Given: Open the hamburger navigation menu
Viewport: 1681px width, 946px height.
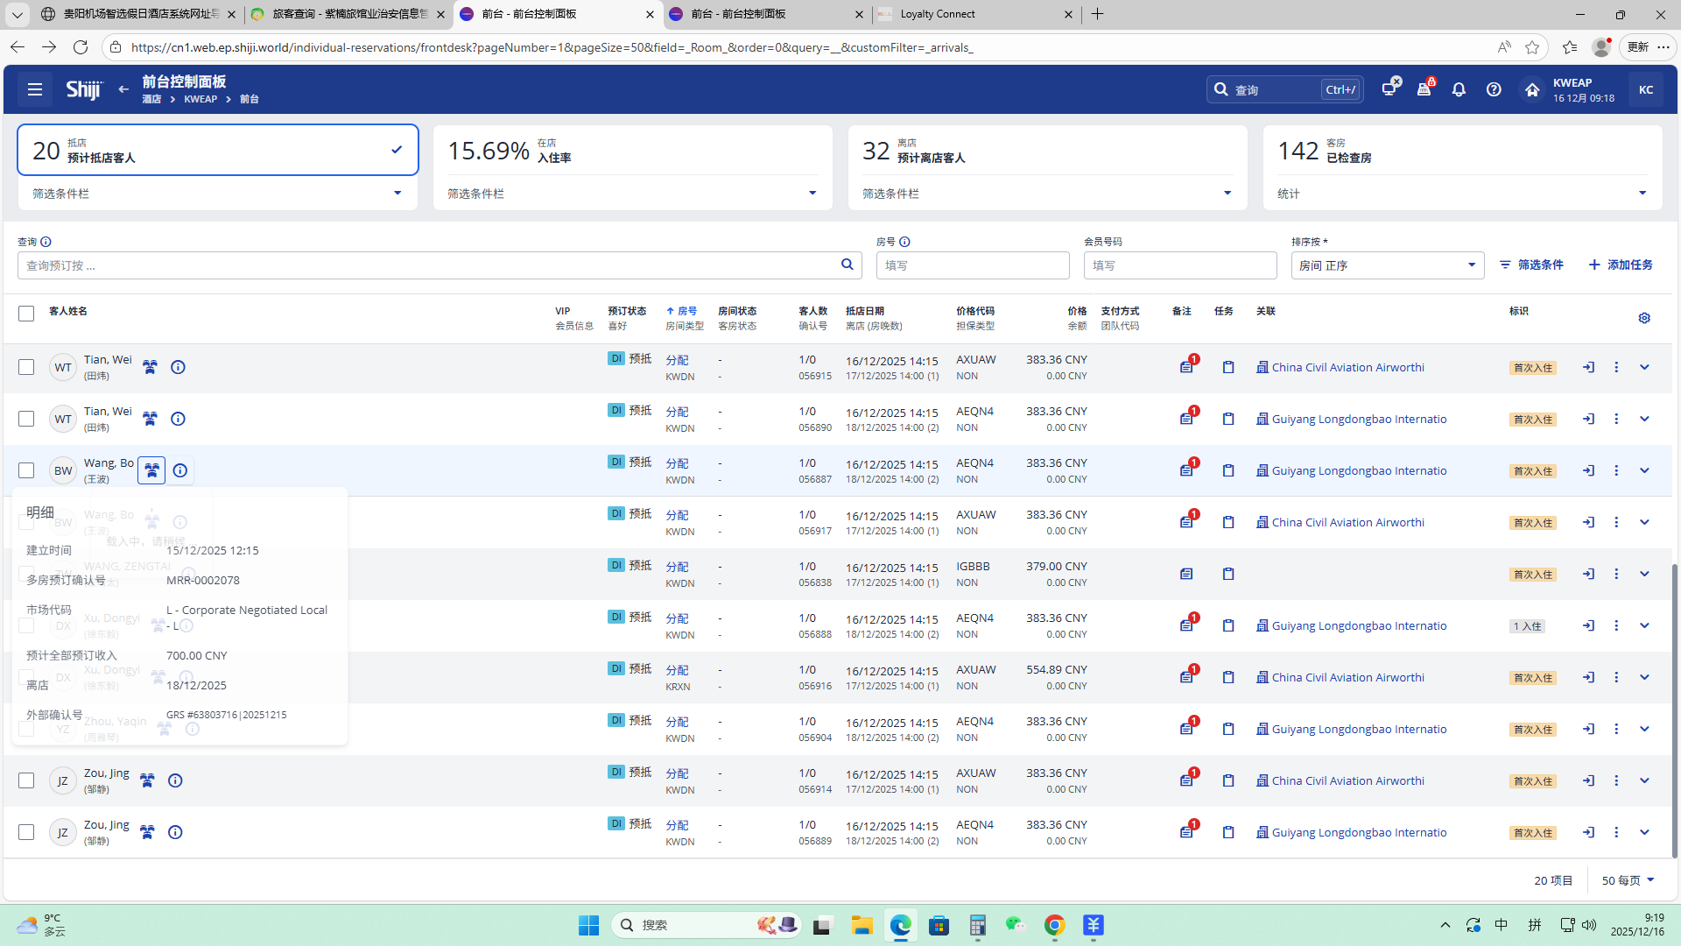Looking at the screenshot, I should [35, 89].
